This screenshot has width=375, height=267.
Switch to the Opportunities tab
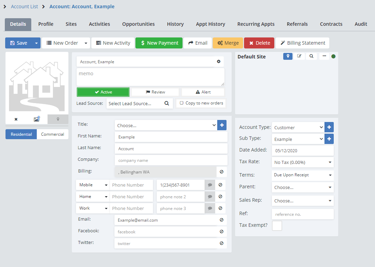click(x=139, y=24)
